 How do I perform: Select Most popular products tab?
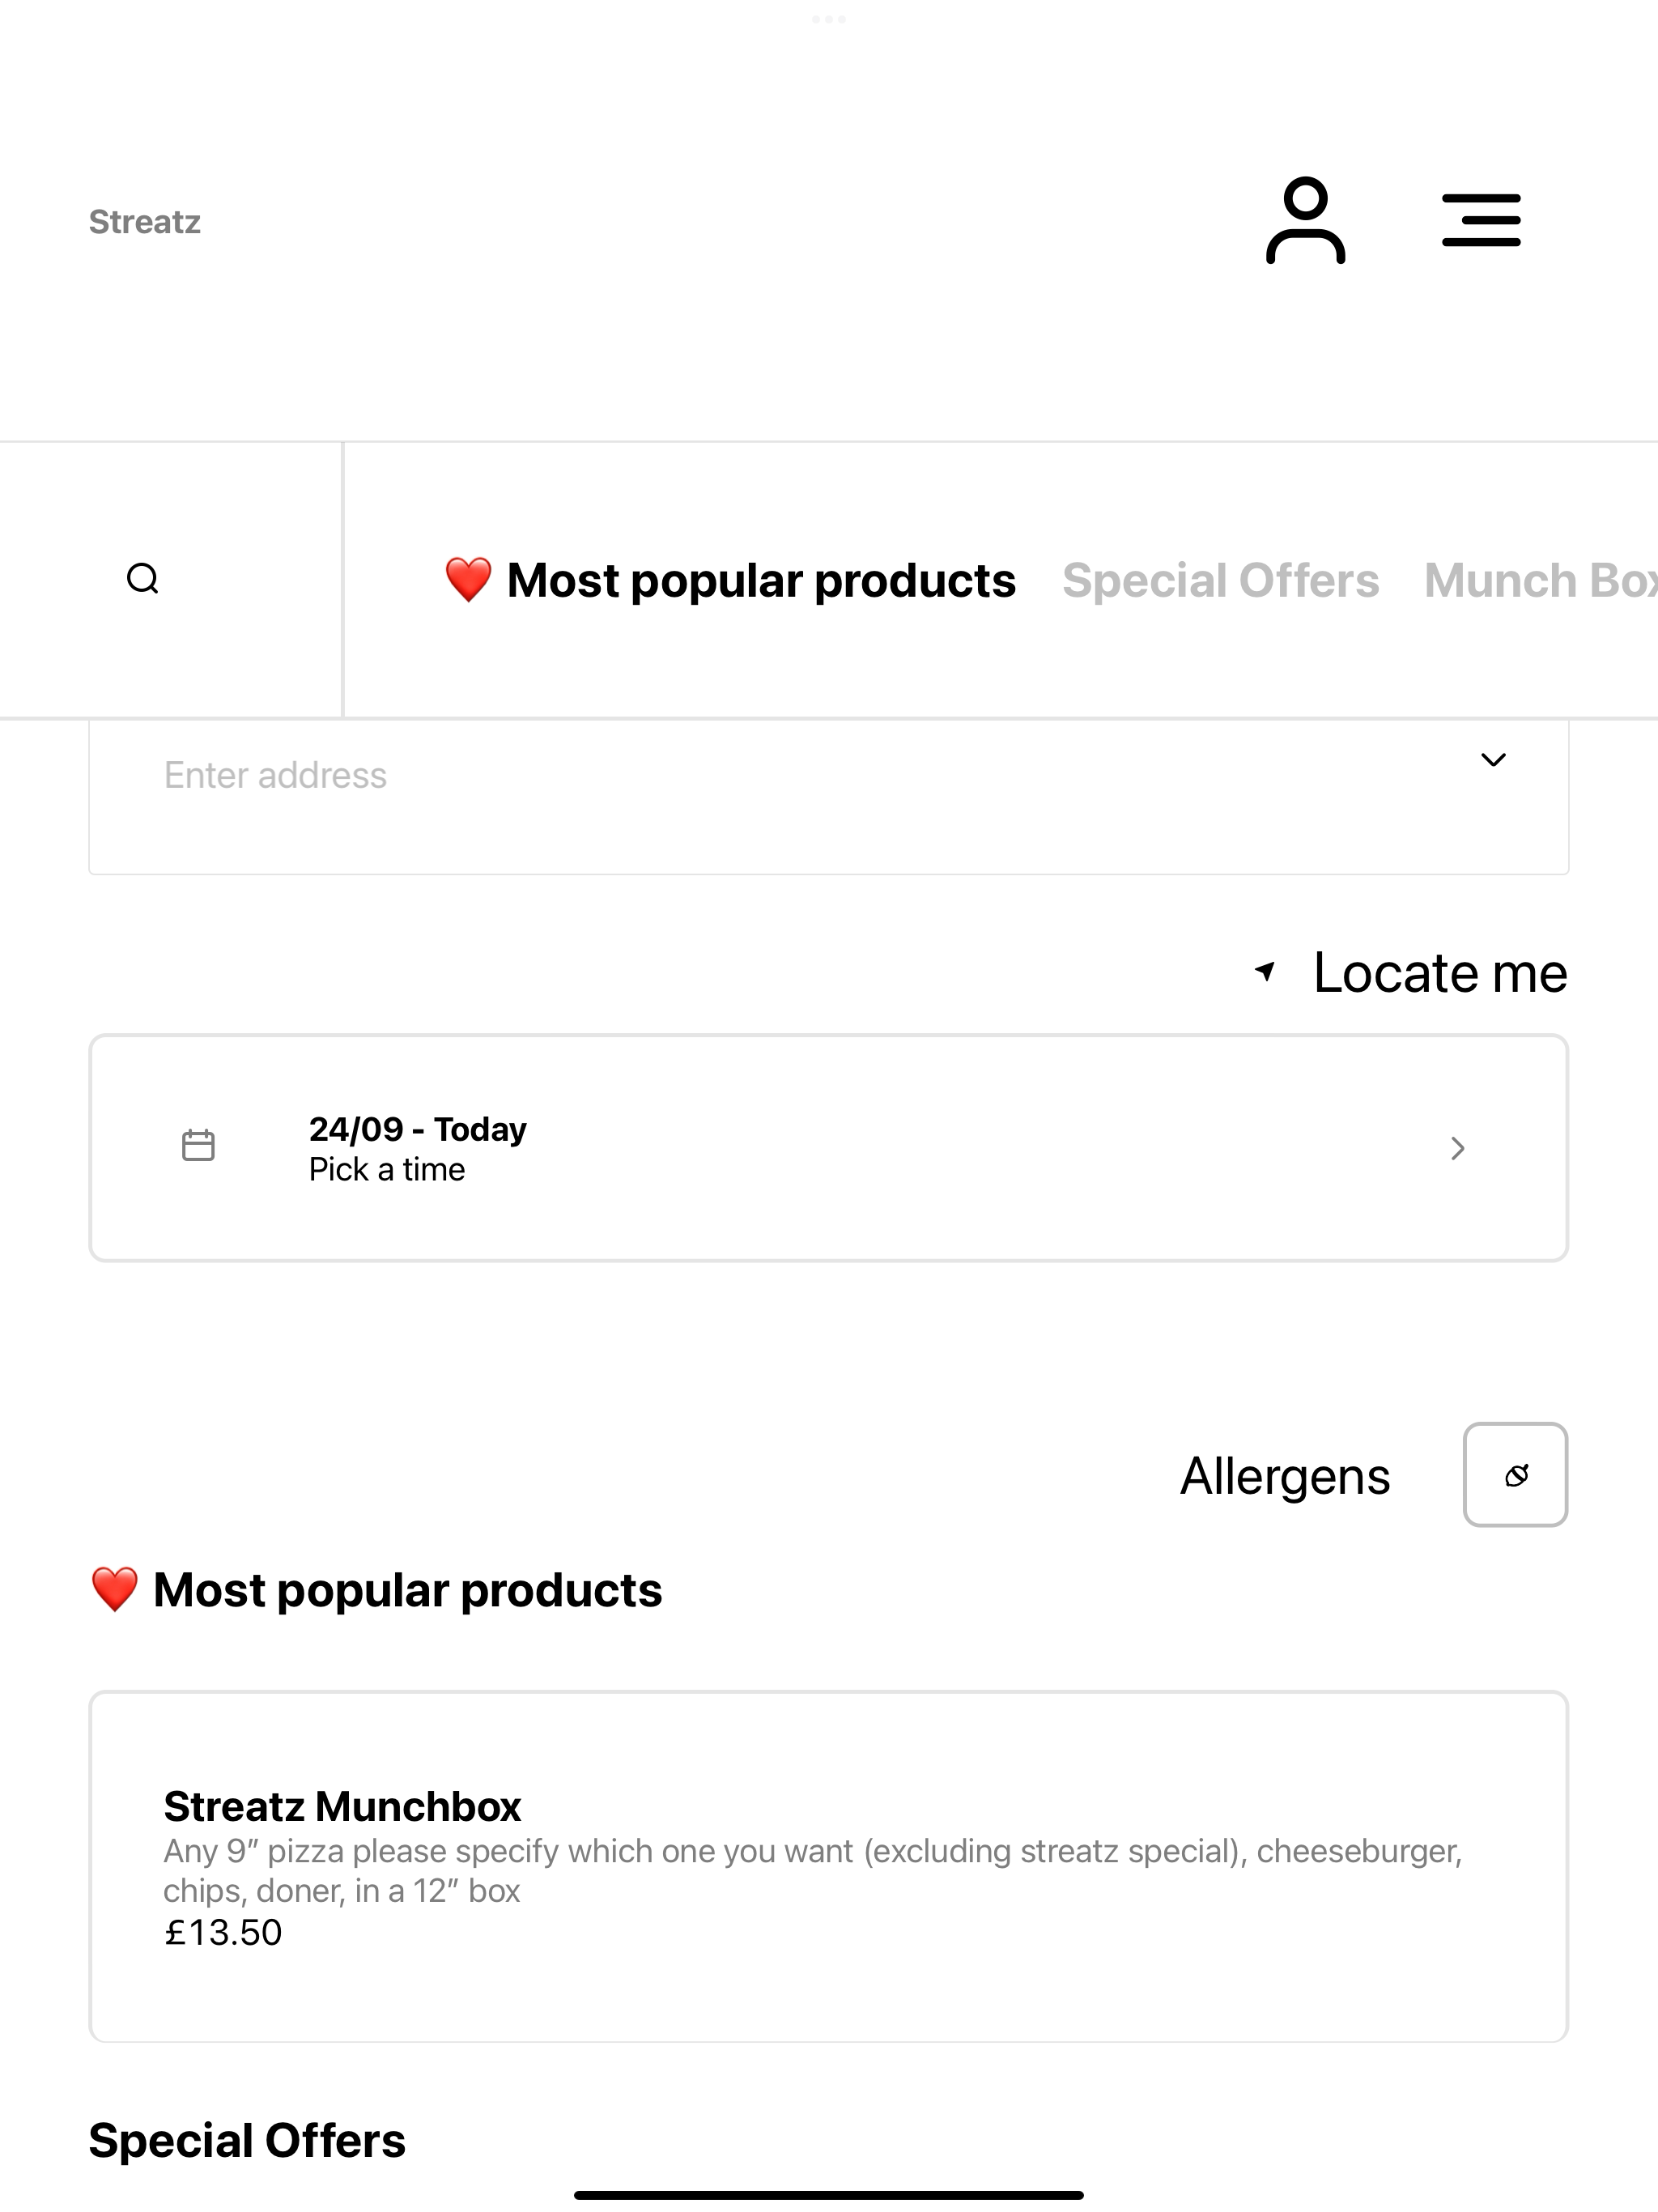730,580
